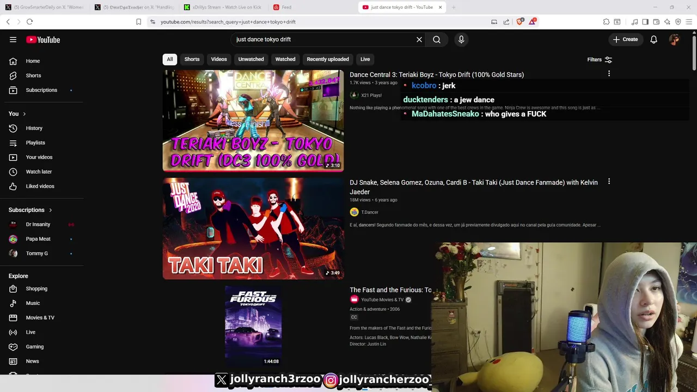697x392 pixels.
Task: Toggle the browser sidebar panel
Action: (645, 22)
